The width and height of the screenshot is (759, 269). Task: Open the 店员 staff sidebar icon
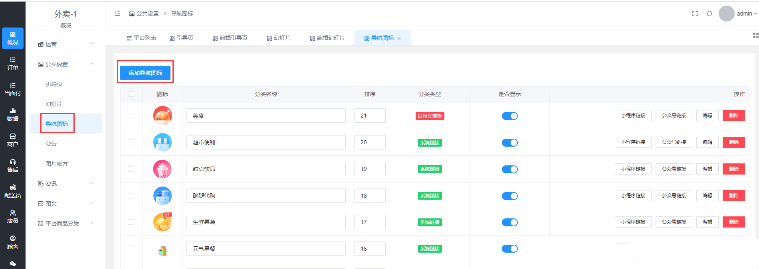[13, 217]
